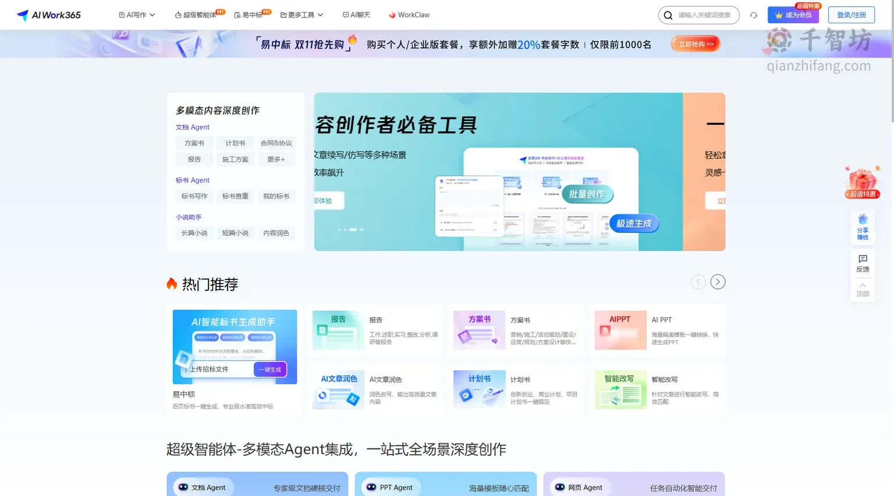Open the 计划书 card icon
The image size is (894, 496).
[x=479, y=389]
